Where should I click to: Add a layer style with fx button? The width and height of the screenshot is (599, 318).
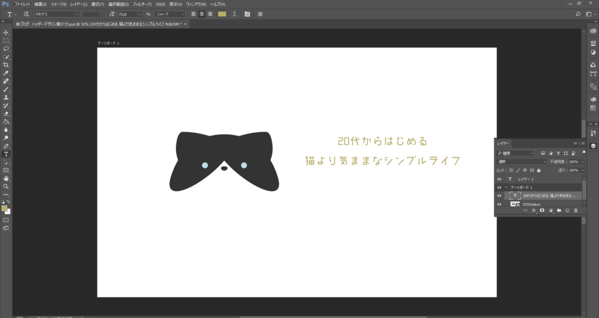[533, 210]
